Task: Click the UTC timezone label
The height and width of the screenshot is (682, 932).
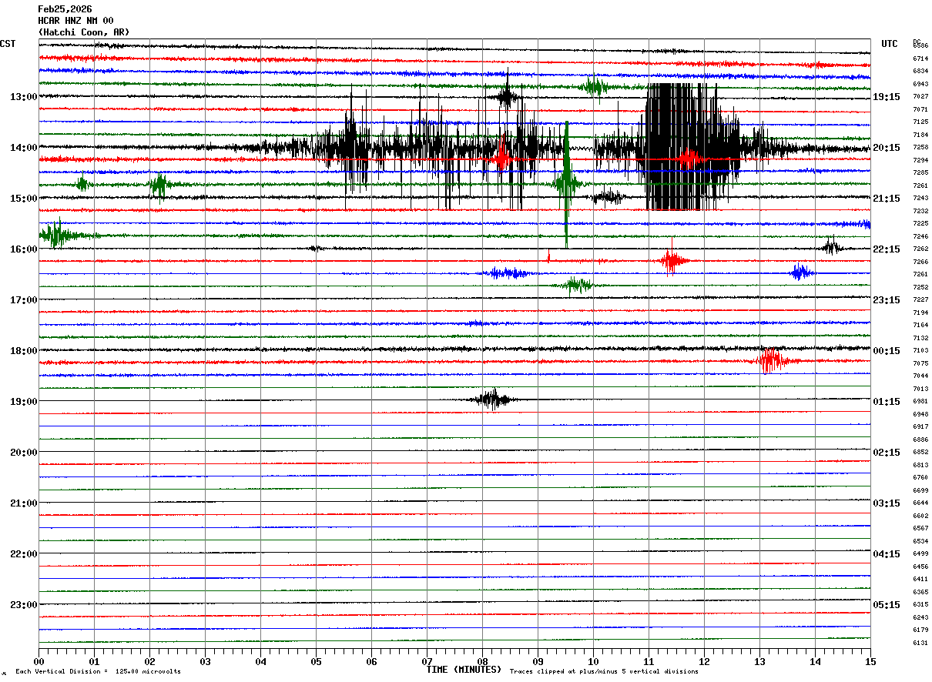Action: pos(890,44)
